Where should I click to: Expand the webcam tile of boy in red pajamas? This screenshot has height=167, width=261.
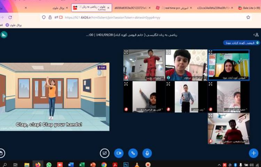[126, 52]
